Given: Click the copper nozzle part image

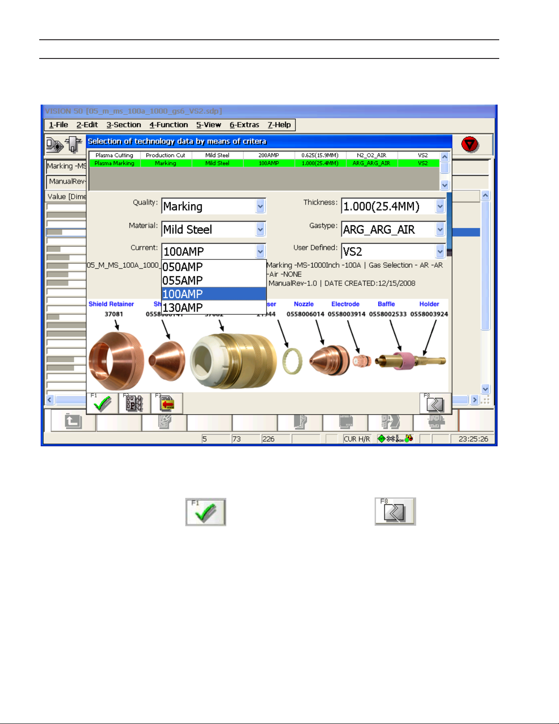Looking at the screenshot, I should 329,360.
